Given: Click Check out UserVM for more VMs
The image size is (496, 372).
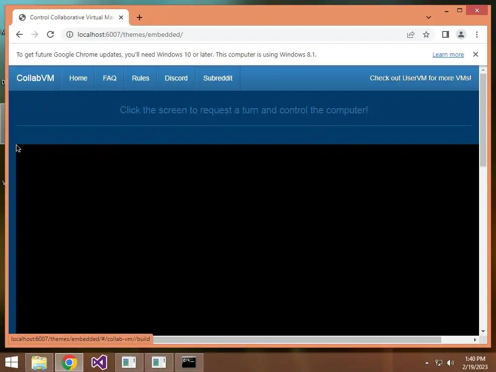Looking at the screenshot, I should tap(420, 78).
